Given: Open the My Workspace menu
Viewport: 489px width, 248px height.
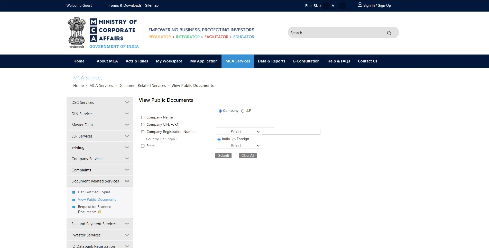Looking at the screenshot, I should (x=169, y=61).
